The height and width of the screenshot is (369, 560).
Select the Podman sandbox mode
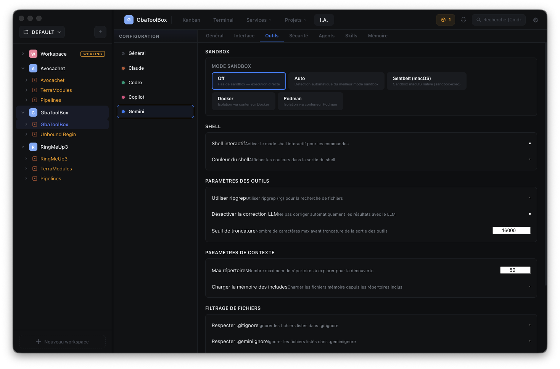[x=310, y=101]
